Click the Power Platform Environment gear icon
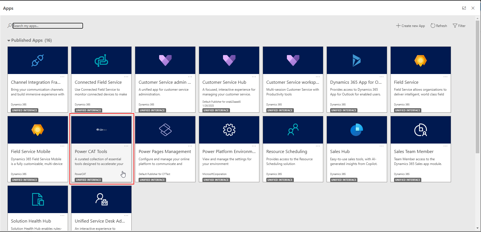The width and height of the screenshot is (481, 232). (229, 130)
